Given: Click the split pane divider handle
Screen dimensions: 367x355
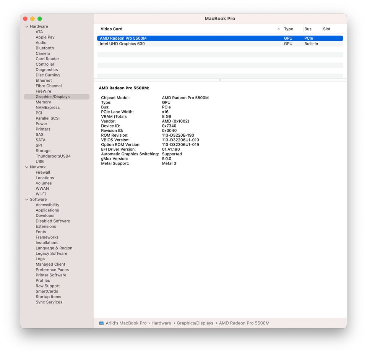Looking at the screenshot, I should pyautogui.click(x=220, y=80).
